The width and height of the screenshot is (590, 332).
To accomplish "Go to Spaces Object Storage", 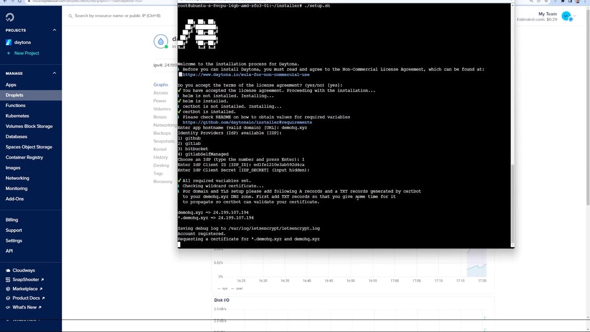I will pos(29,147).
